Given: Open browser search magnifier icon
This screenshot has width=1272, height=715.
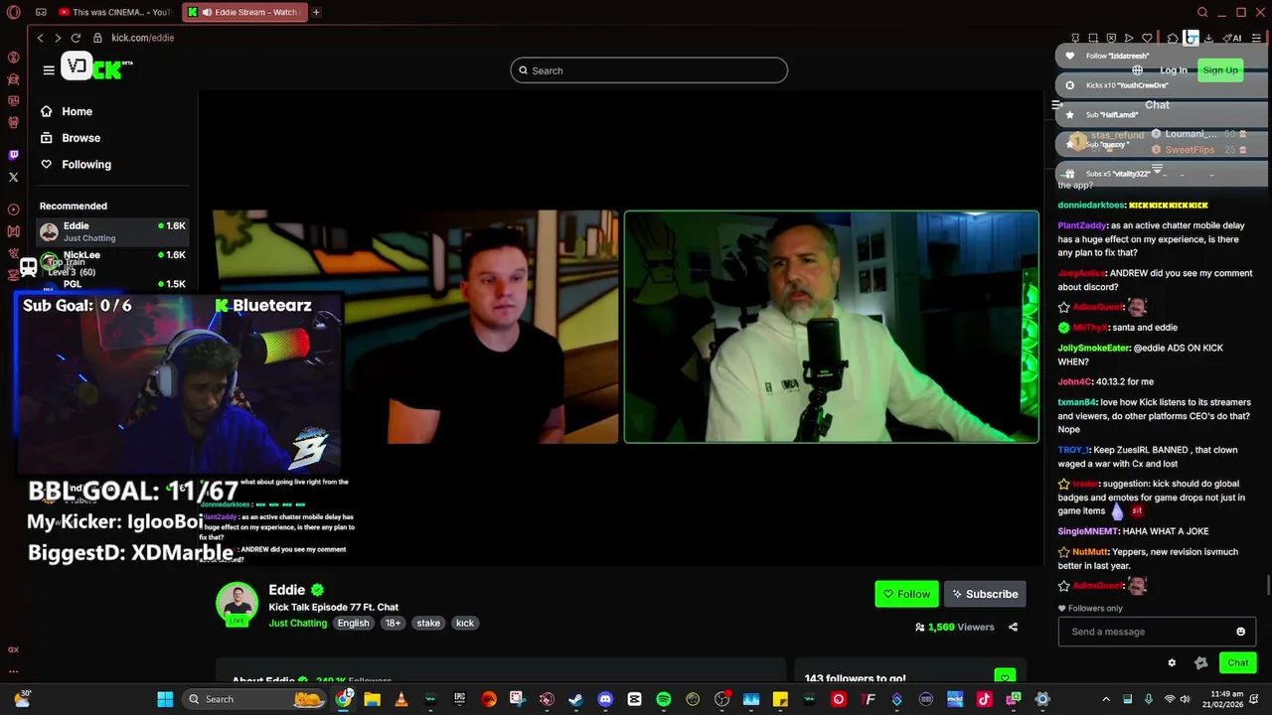Looking at the screenshot, I should click(x=1202, y=12).
